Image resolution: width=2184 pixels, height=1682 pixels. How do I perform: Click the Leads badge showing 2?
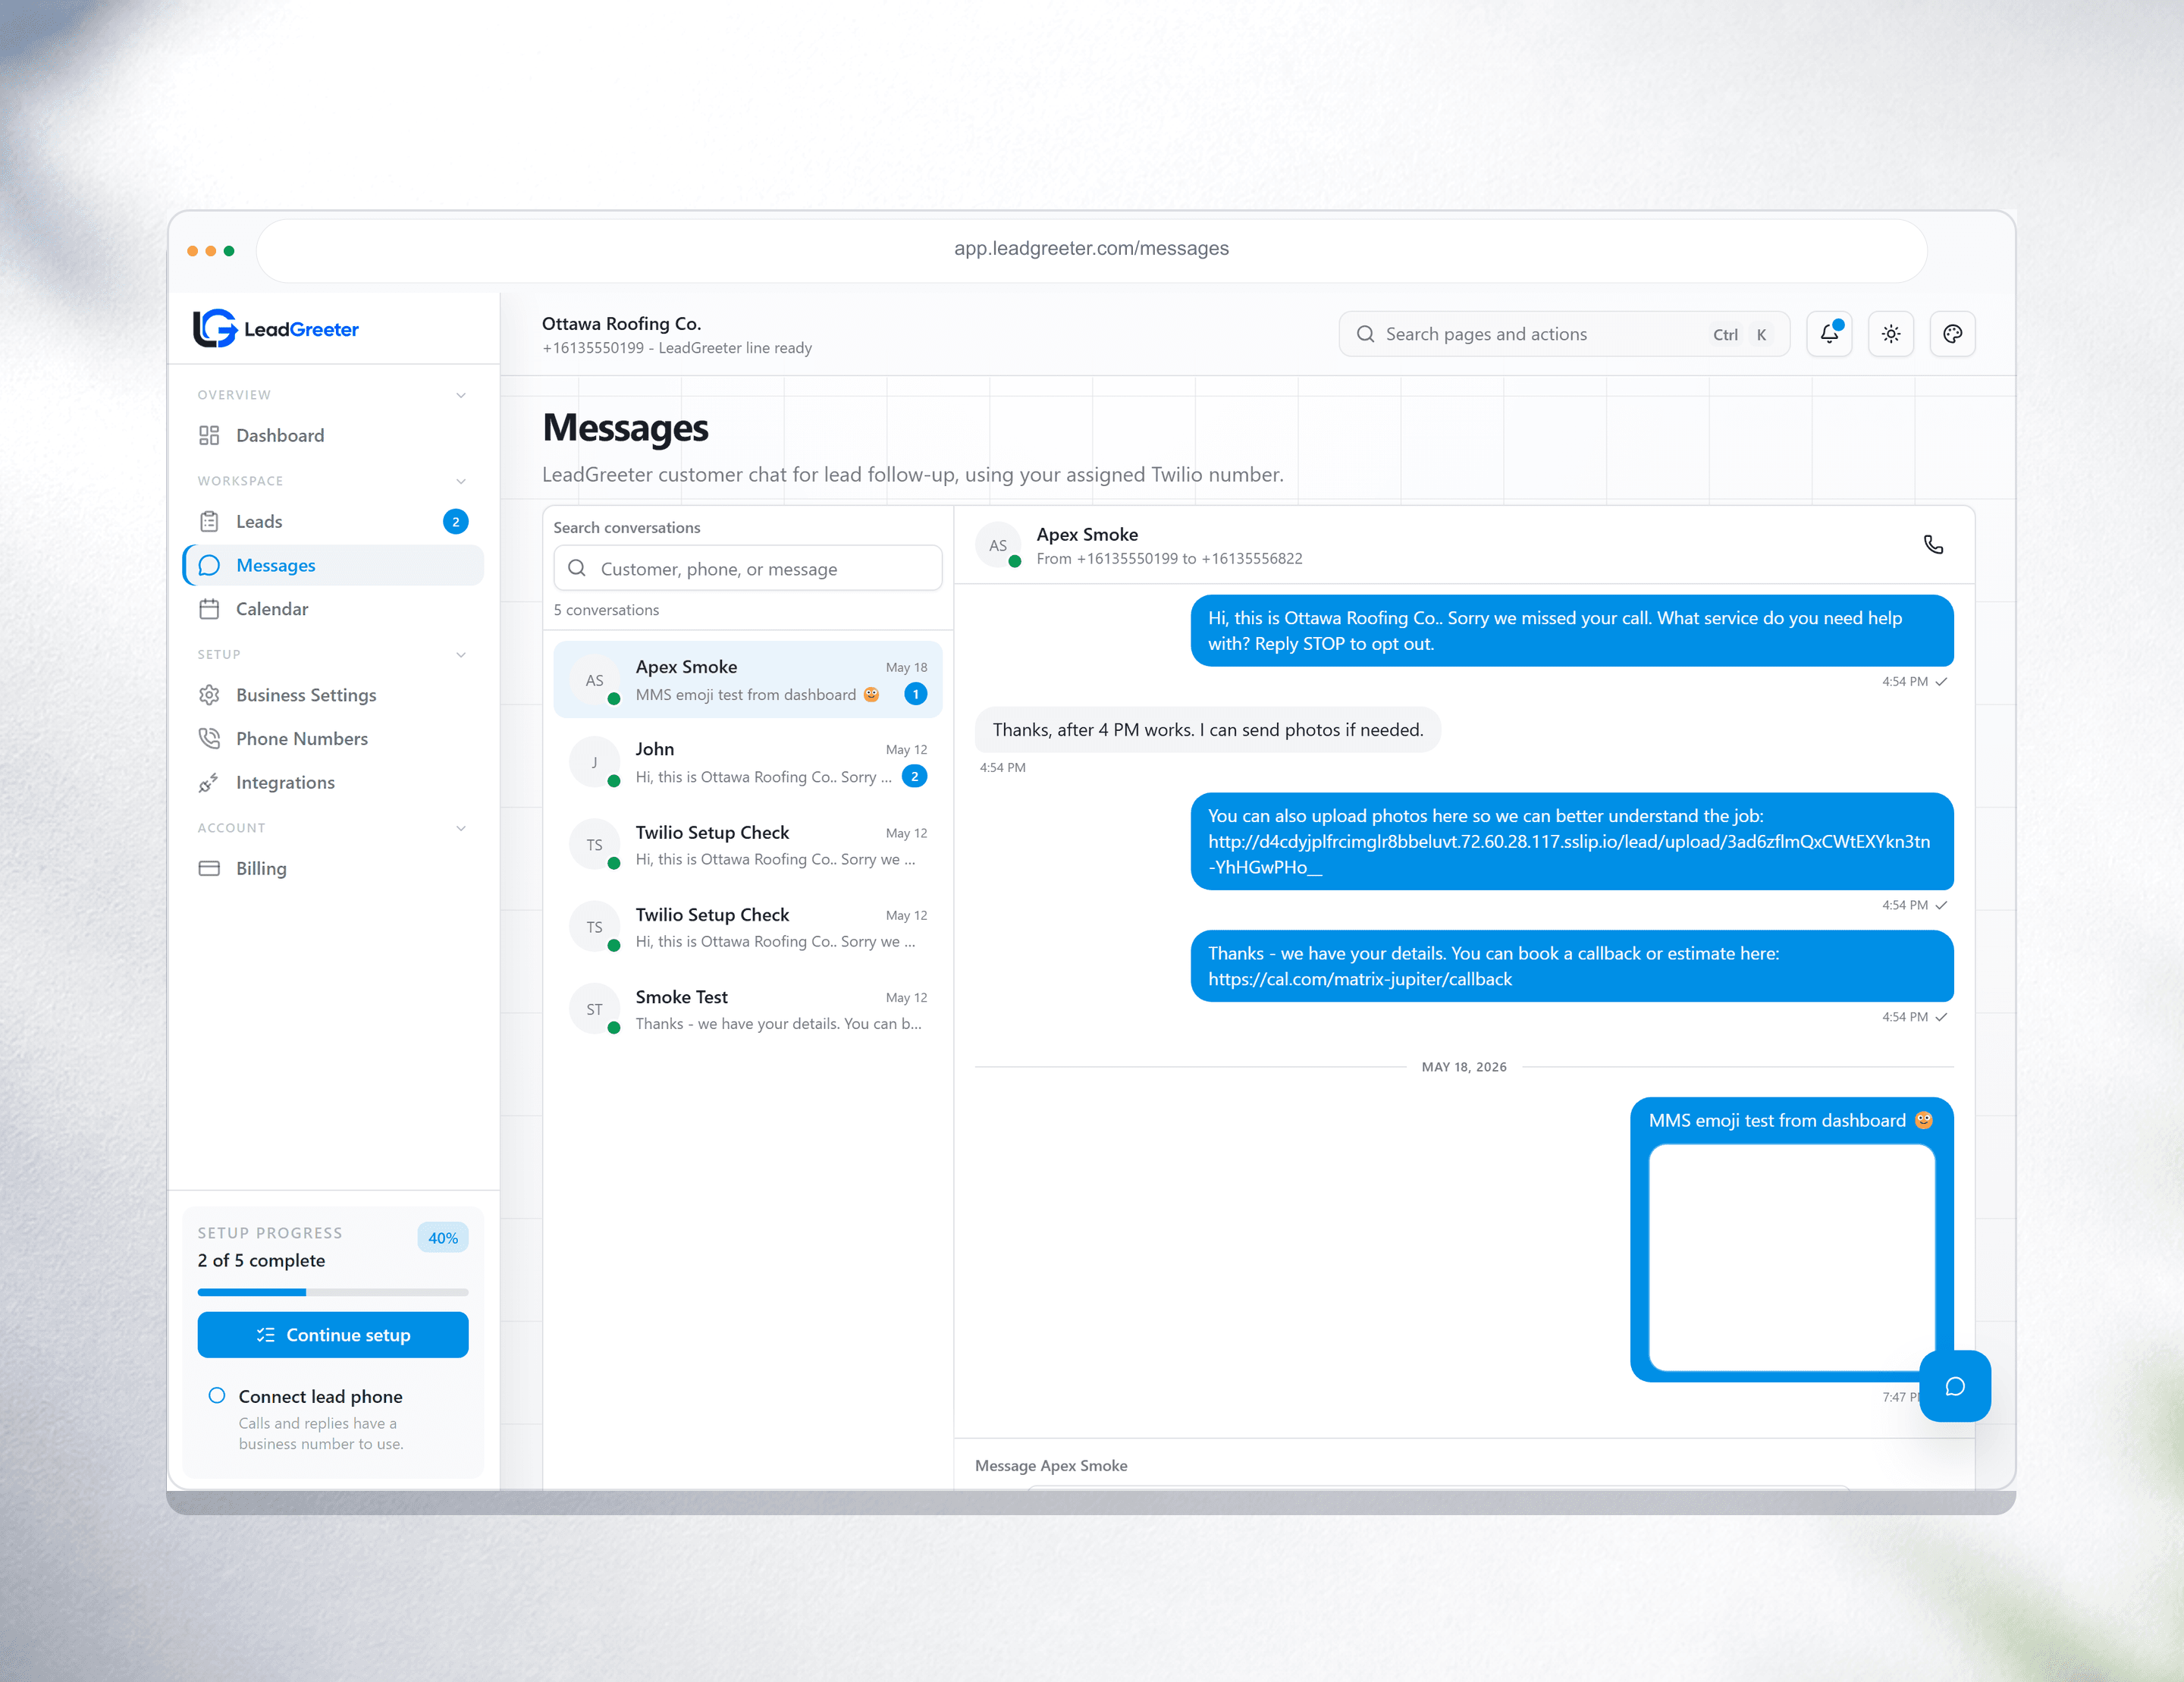(456, 521)
